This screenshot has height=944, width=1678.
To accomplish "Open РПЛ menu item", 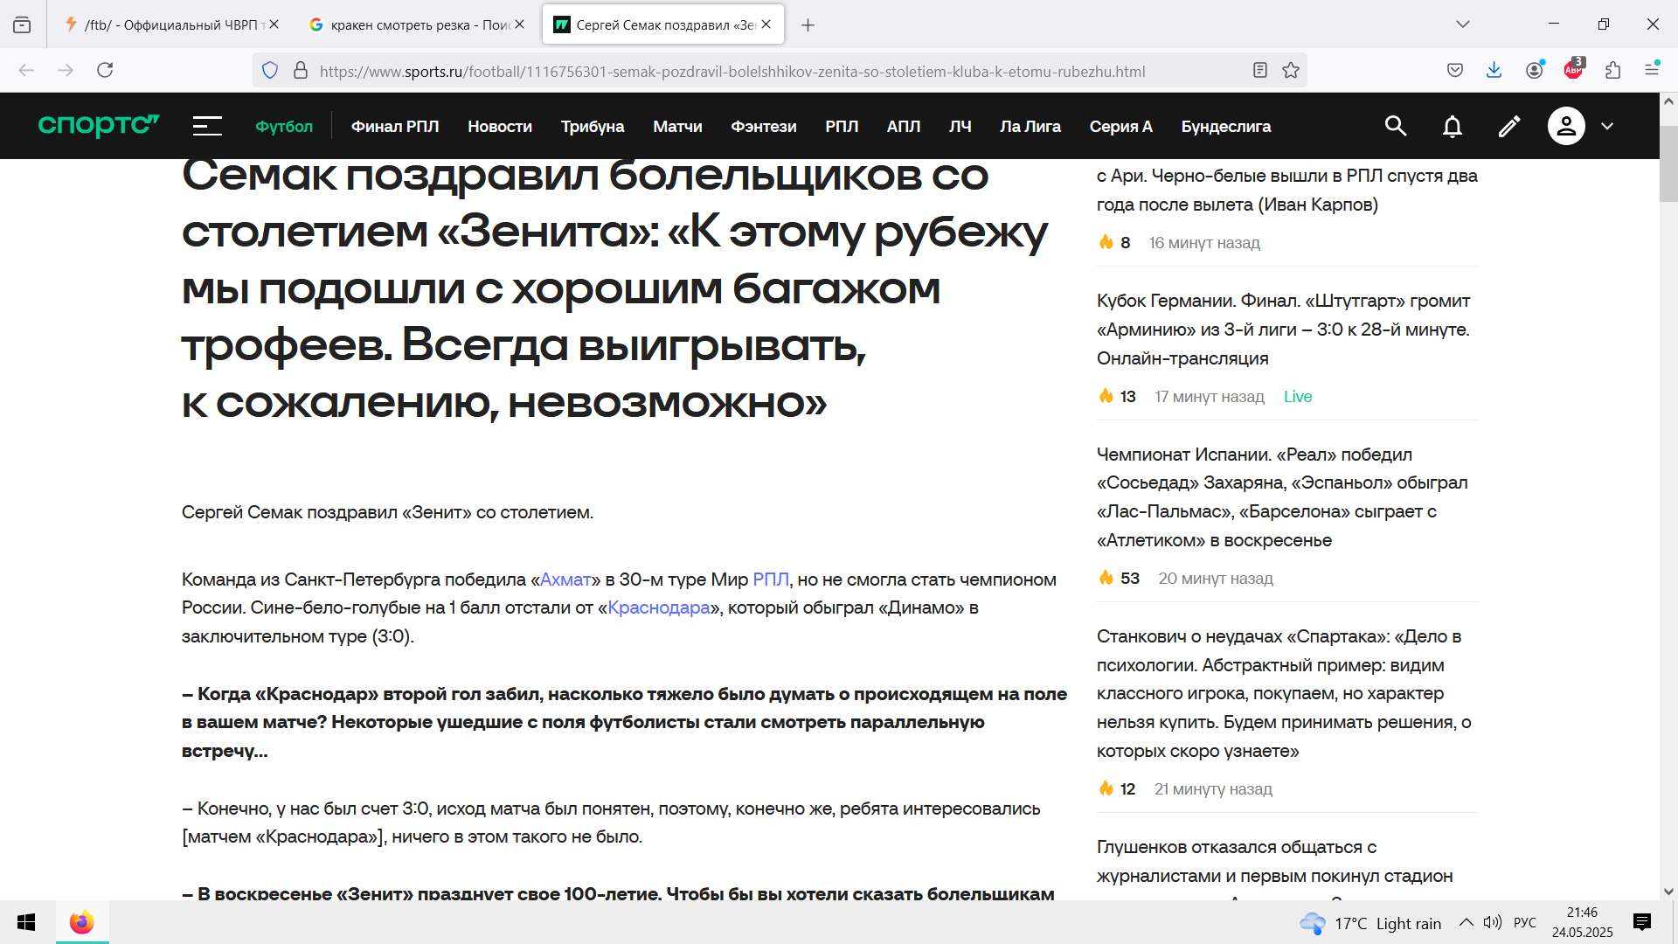I will pyautogui.click(x=842, y=126).
